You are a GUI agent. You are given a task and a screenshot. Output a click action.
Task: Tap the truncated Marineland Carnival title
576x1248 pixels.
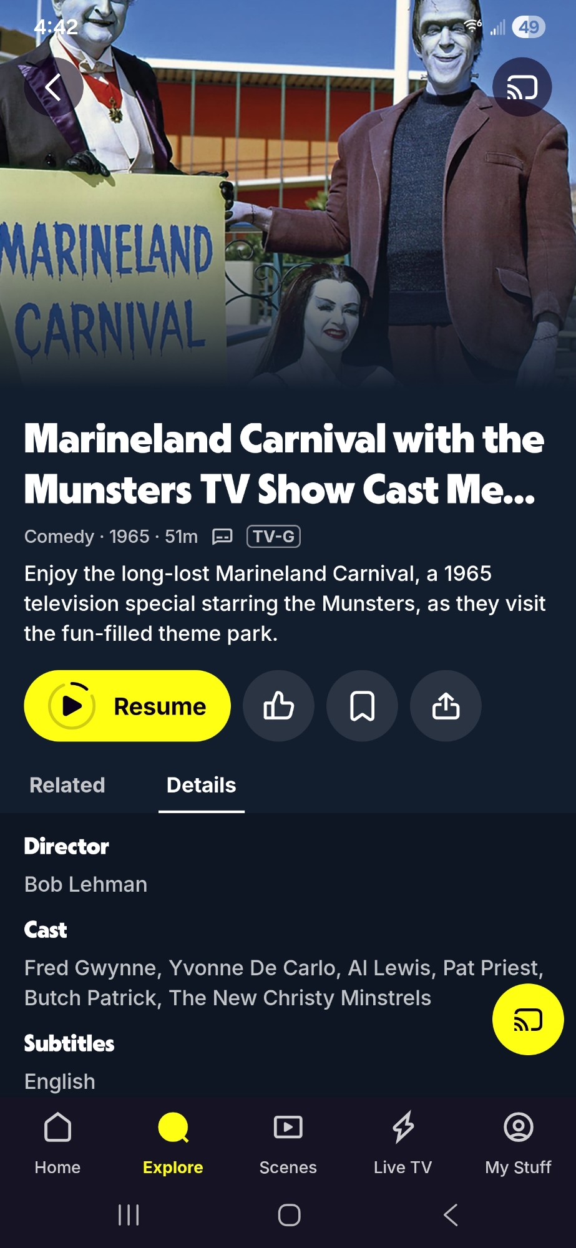[x=284, y=464]
